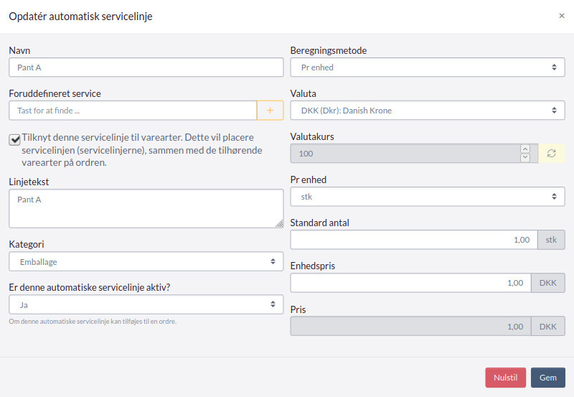574x397 pixels.
Task: Click the Standard antal quantity field
Action: [414, 240]
